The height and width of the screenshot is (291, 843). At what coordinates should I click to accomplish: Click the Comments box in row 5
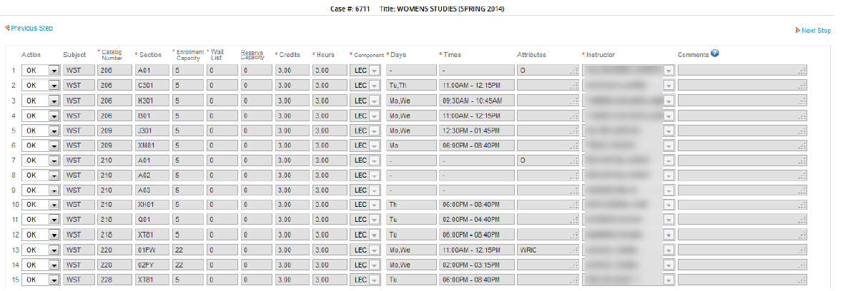[x=742, y=131]
